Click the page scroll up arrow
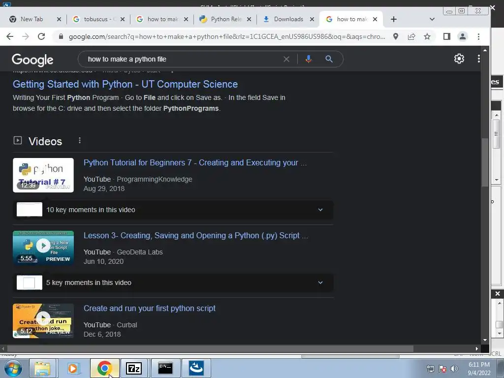The image size is (504, 378). pos(485,51)
